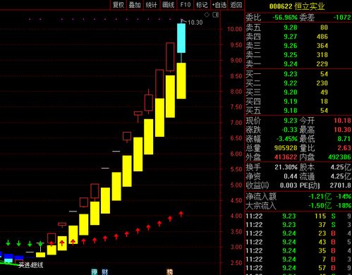This screenshot has width=352, height=275.
Task: Click the 10.30 high price flag marker
Action: (192, 23)
